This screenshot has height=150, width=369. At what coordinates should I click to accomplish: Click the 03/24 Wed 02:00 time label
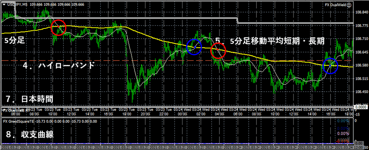(200, 112)
